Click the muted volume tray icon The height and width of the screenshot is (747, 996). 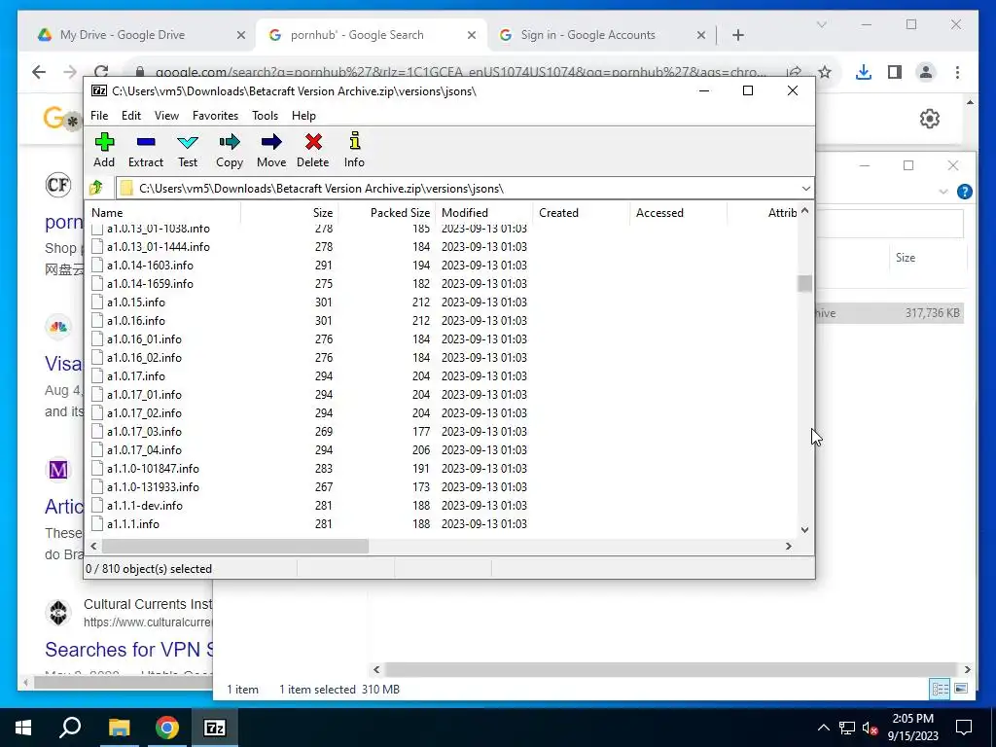click(870, 728)
